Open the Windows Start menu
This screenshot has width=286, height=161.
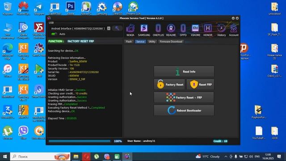coord(5,157)
